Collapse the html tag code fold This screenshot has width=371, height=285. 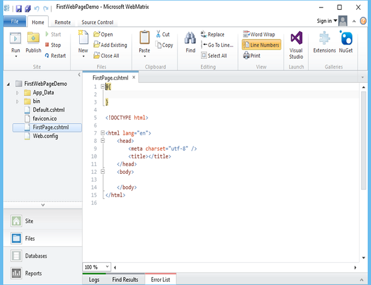tap(101, 132)
